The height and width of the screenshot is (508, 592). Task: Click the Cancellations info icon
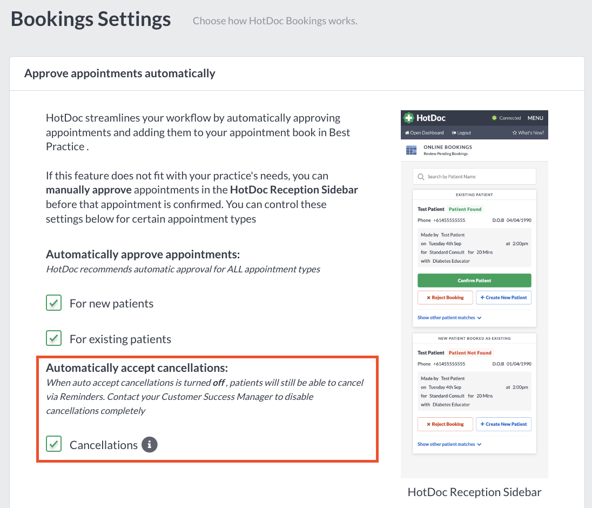tap(150, 445)
